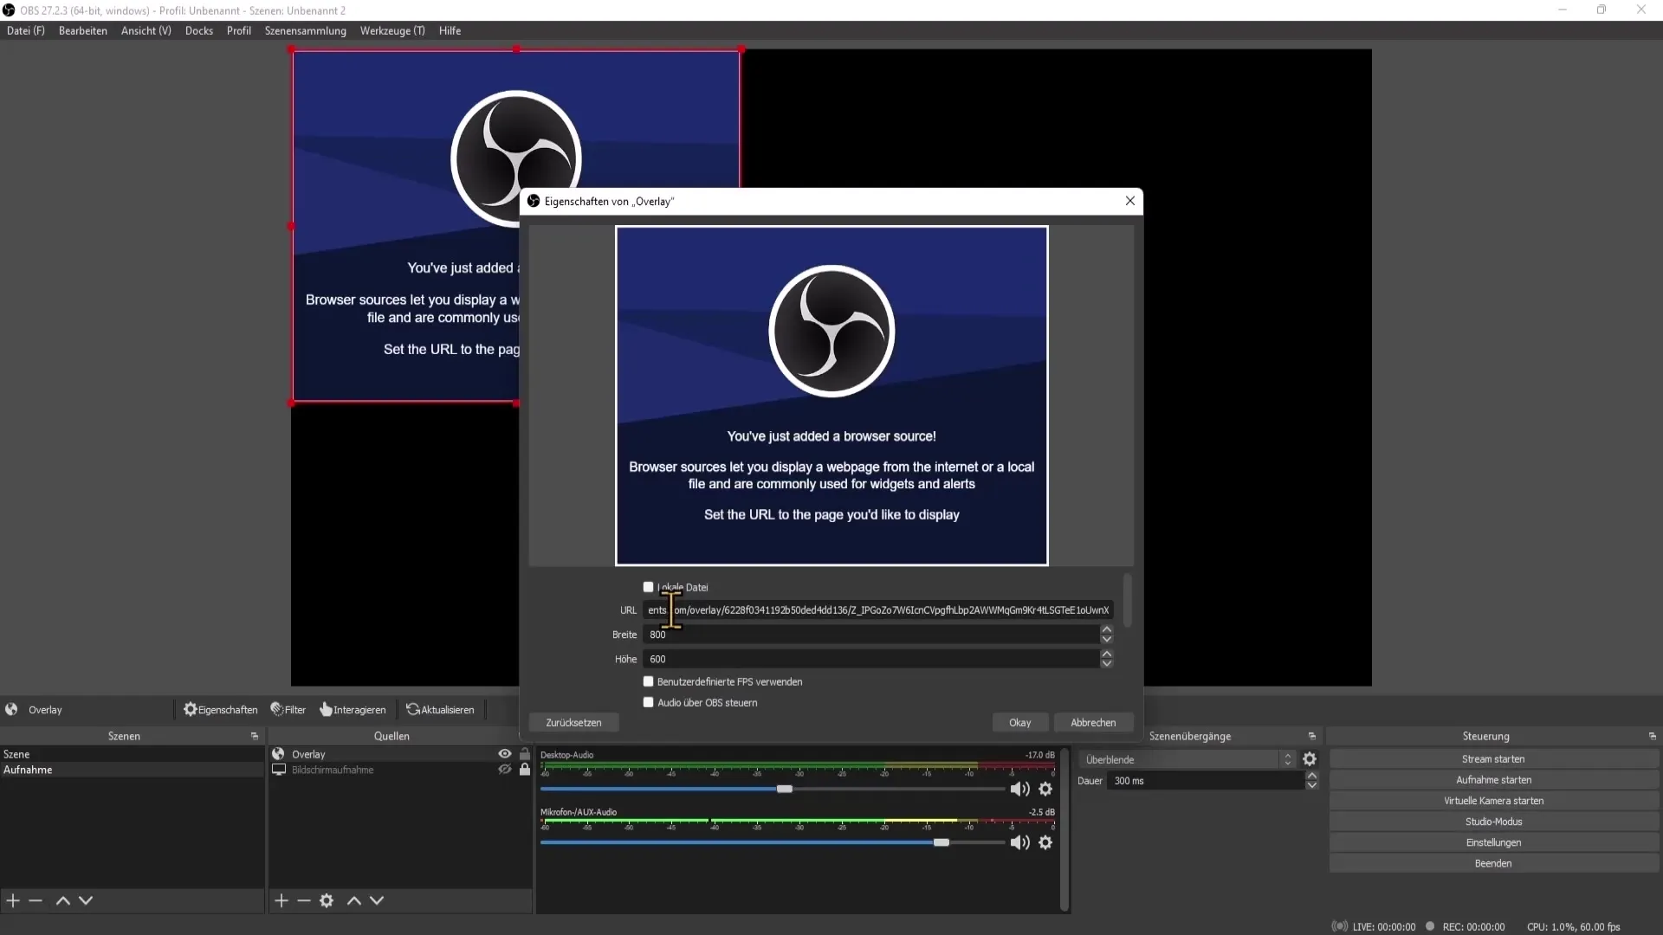This screenshot has height=935, width=1663.
Task: Move the source down in Quellen list
Action: 377,900
